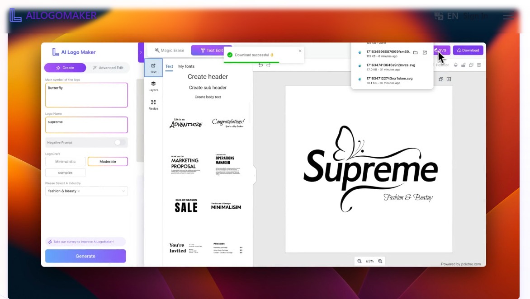
Task: Open the hamburger menu at top right
Action: point(508,17)
